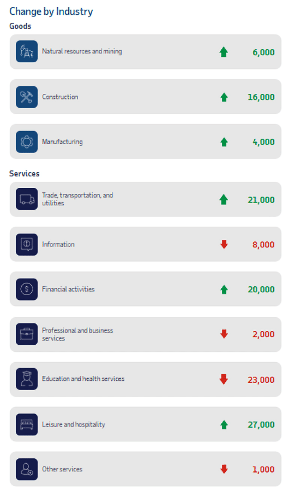Click the 21,000 value for Trade and transportation
The width and height of the screenshot is (300, 490).
(261, 200)
